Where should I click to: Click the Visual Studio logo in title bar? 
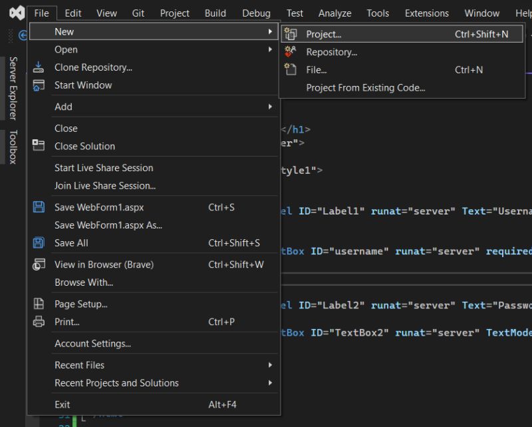coord(16,12)
